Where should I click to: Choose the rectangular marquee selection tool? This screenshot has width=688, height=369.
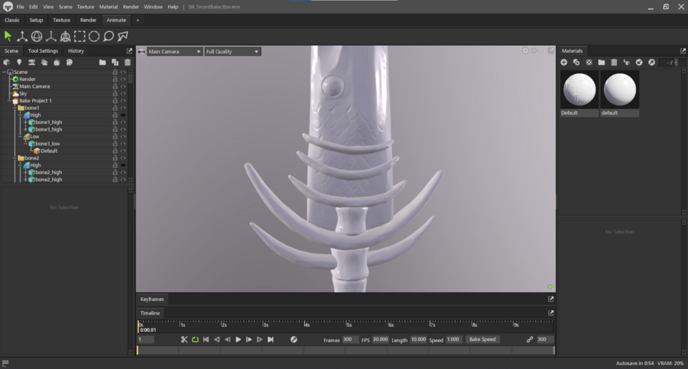[x=80, y=37]
